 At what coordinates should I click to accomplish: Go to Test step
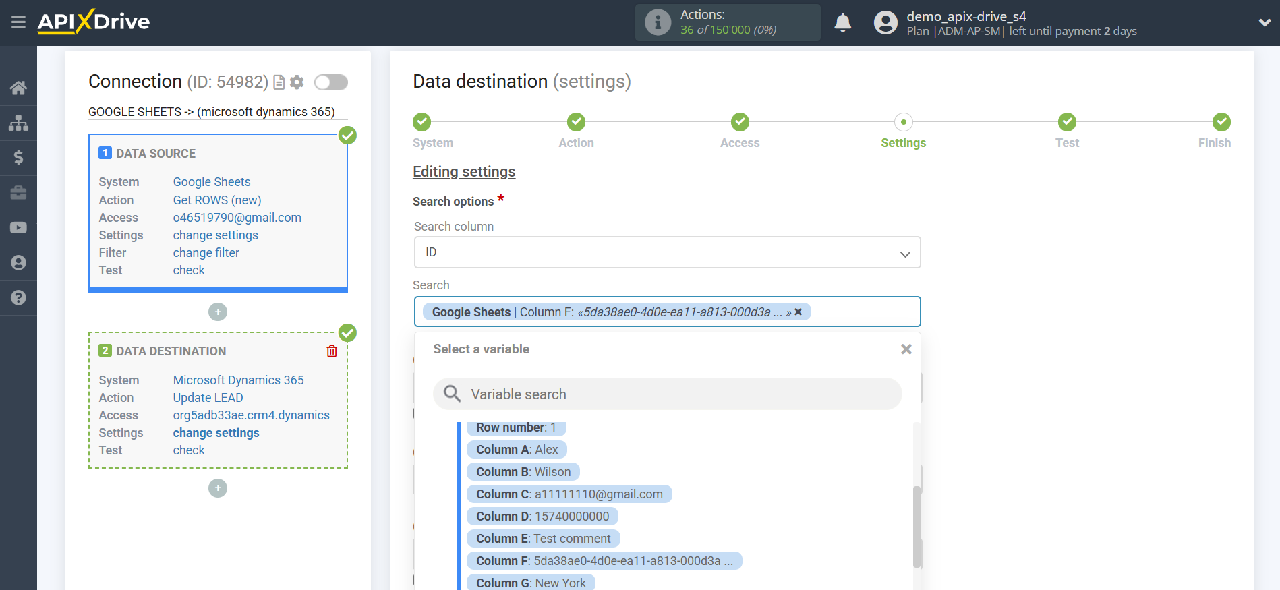pyautogui.click(x=1068, y=122)
